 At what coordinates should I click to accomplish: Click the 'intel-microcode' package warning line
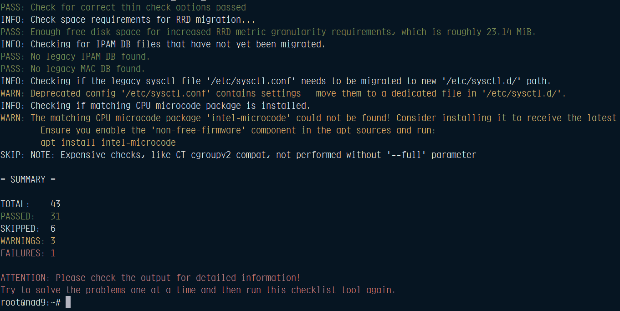coord(308,118)
